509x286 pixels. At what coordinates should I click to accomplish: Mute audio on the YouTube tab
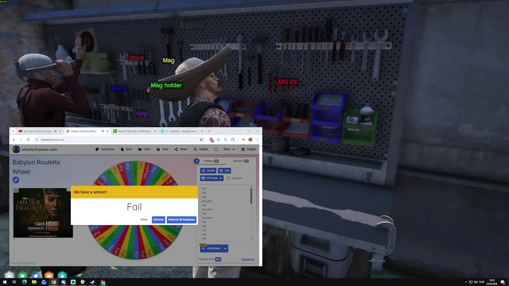click(x=55, y=131)
